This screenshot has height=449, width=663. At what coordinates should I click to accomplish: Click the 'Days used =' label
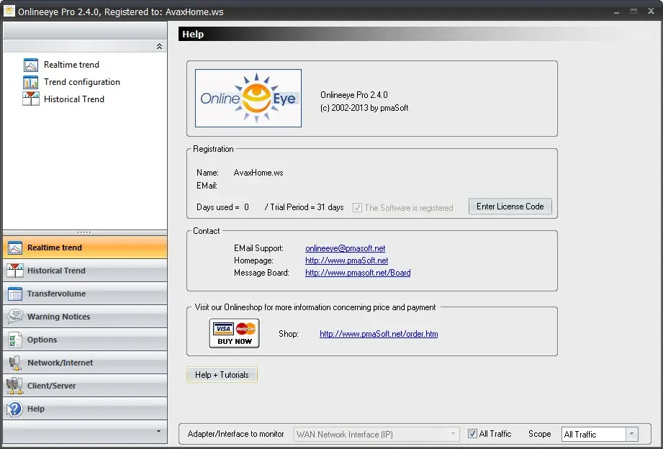point(217,207)
